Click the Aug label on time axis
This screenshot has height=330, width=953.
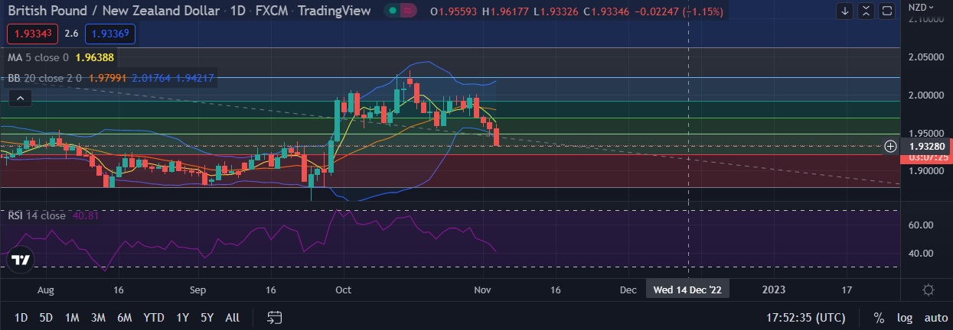click(46, 290)
